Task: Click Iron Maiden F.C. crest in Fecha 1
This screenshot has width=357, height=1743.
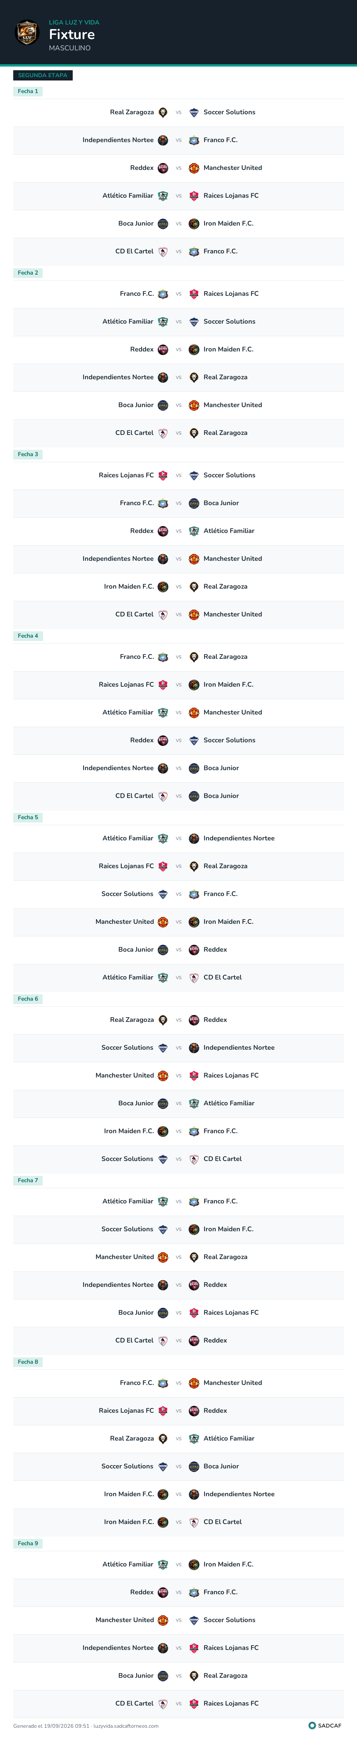Action: point(194,223)
